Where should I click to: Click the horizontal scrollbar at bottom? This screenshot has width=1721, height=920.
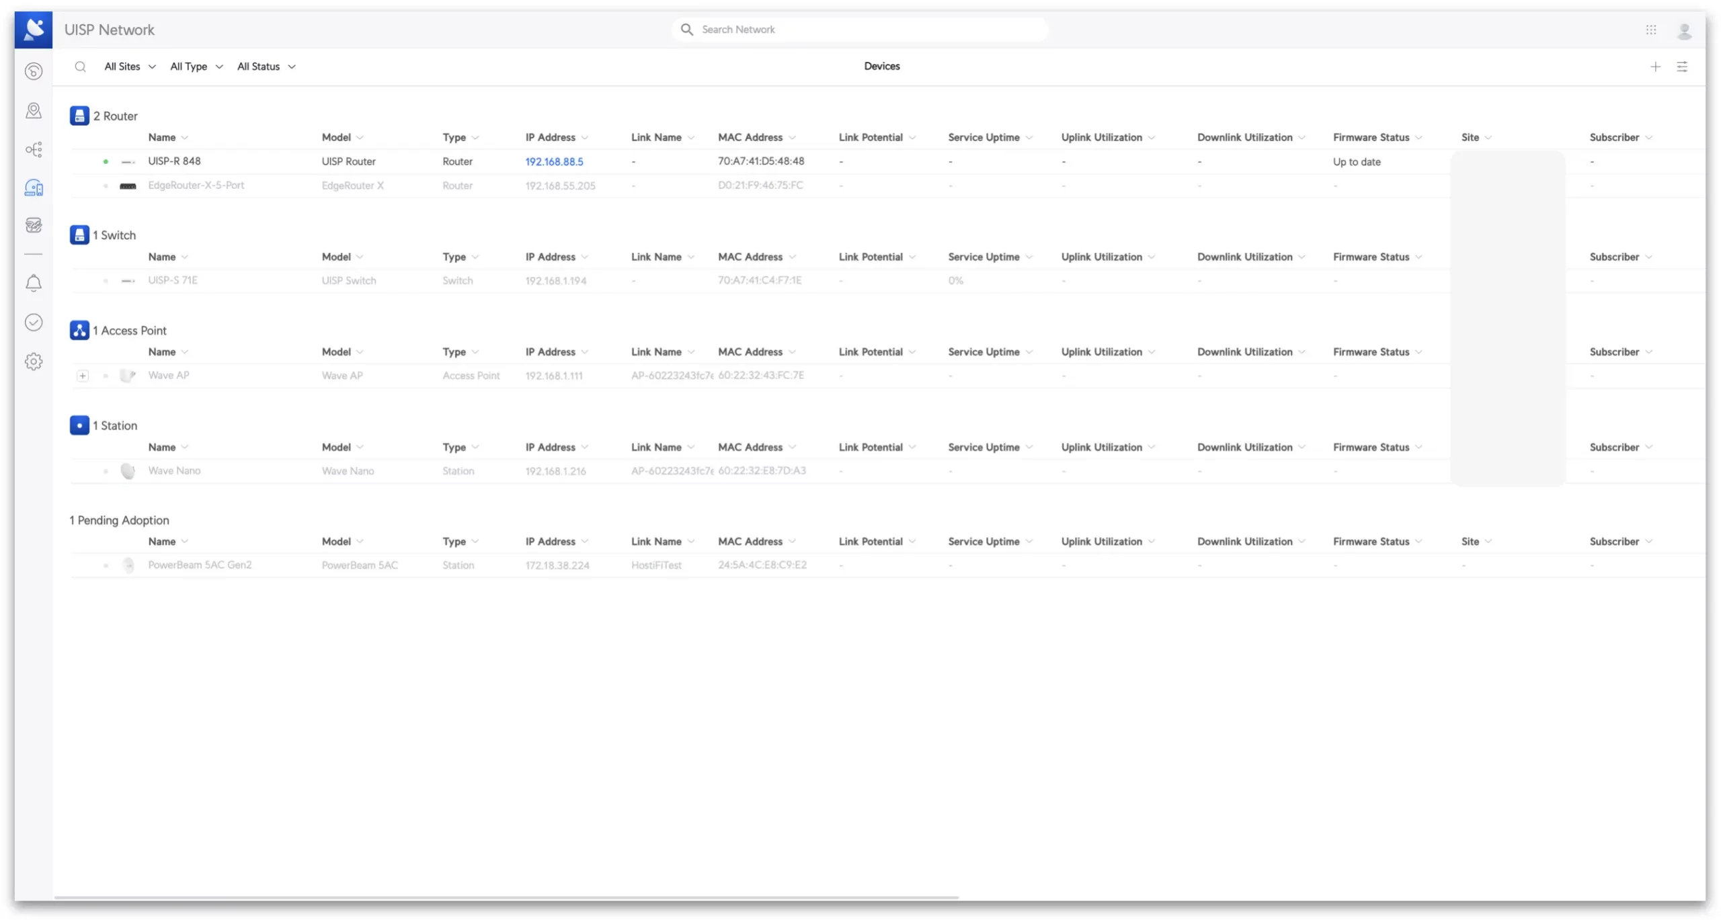pos(506,897)
